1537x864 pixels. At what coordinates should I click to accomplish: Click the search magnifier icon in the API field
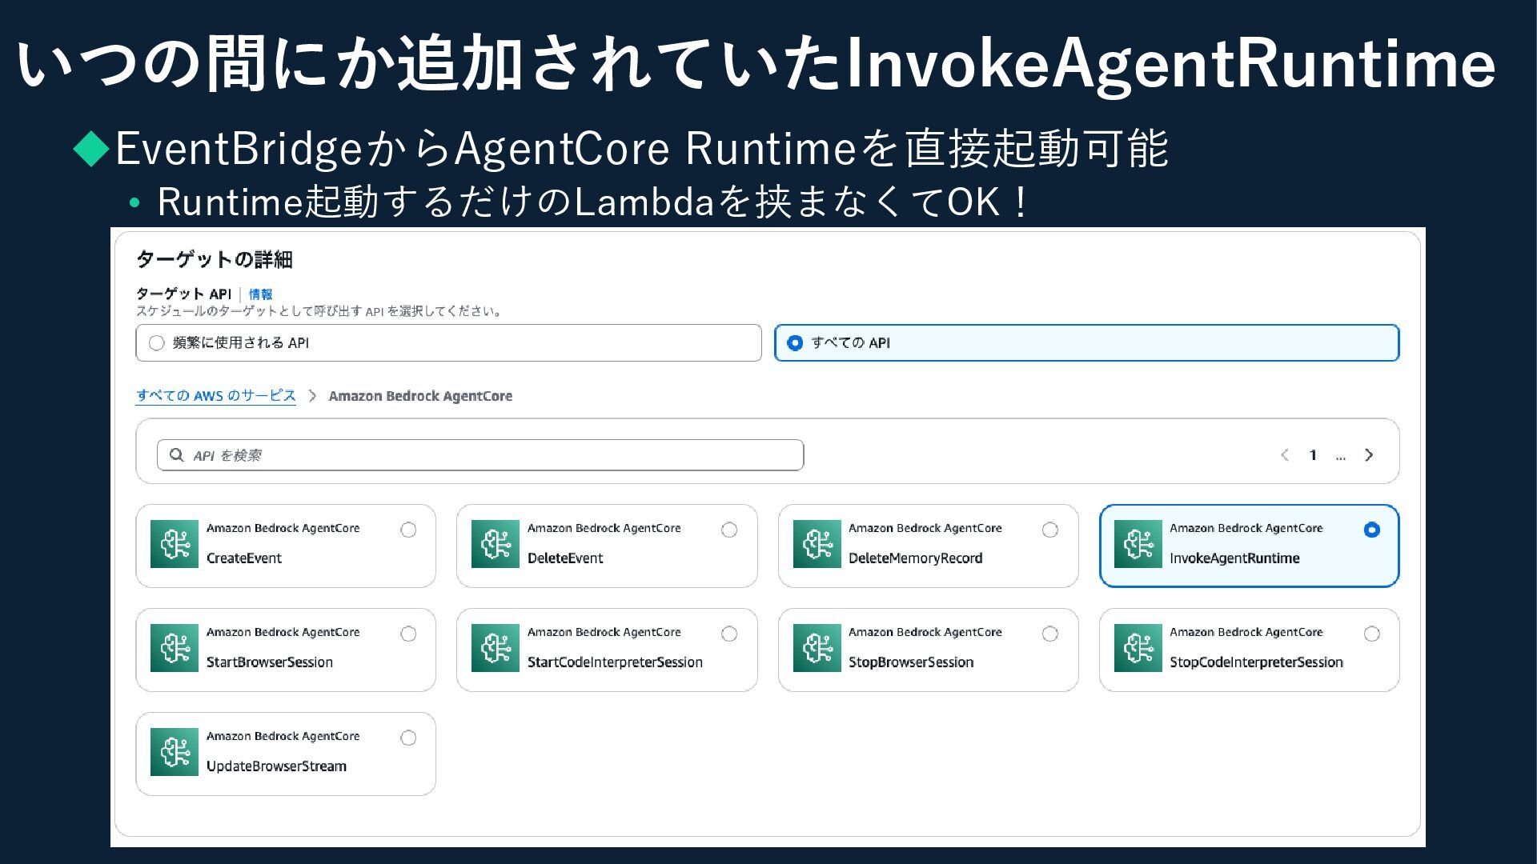tap(177, 455)
